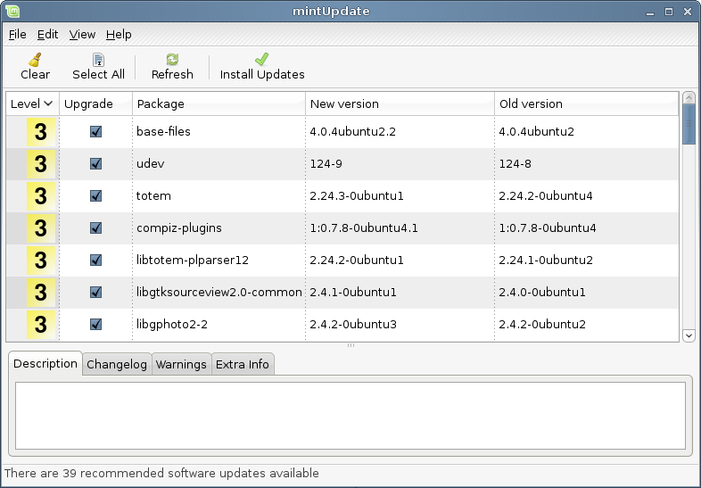The height and width of the screenshot is (488, 701).
Task: Click level 3 badge for base-files
Action: pyautogui.click(x=41, y=131)
